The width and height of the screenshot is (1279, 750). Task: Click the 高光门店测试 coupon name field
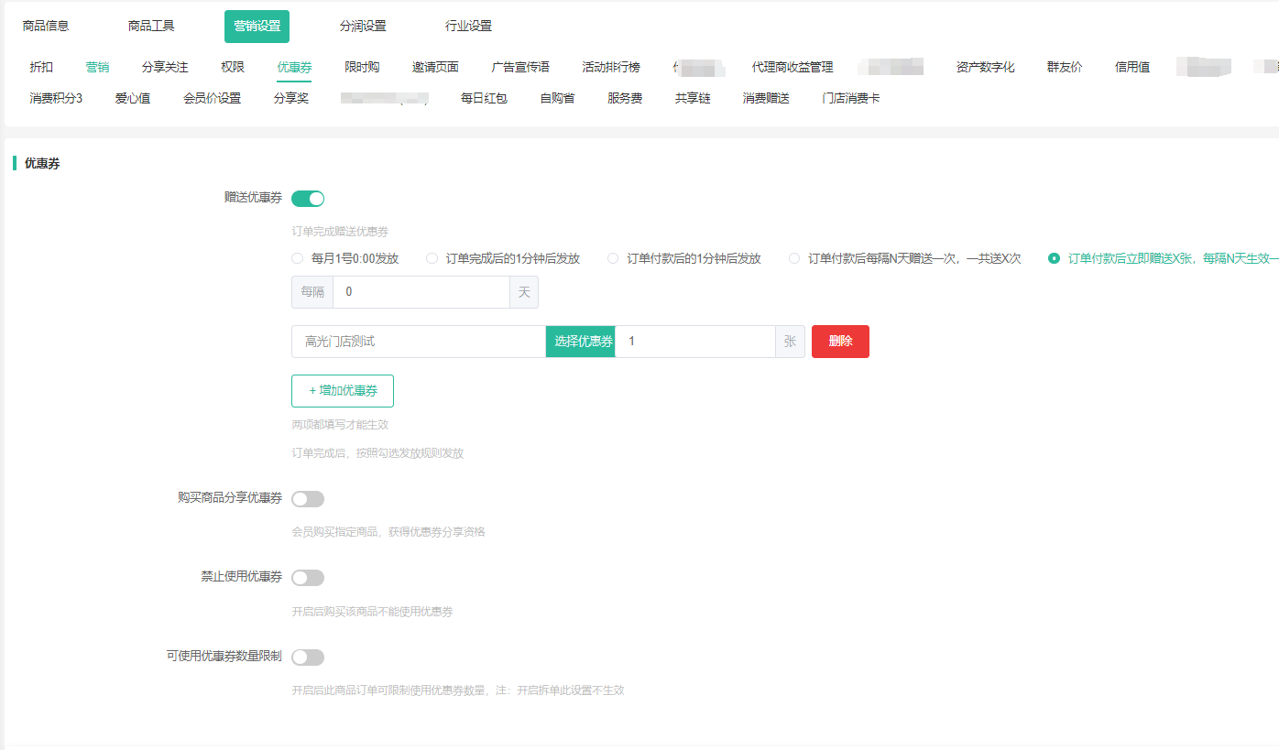419,342
